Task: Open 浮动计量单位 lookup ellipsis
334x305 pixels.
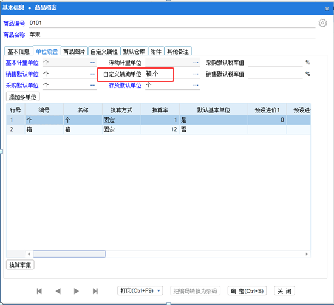Action: pyautogui.click(x=196, y=63)
